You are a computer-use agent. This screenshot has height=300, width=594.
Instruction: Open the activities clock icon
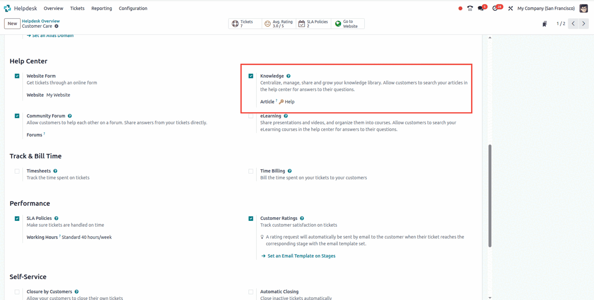[x=496, y=8]
